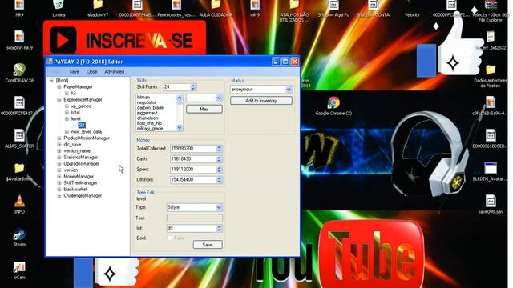Click the Total Collected stepper arrows
Screen dimensions: 513x288
pos(219,149)
